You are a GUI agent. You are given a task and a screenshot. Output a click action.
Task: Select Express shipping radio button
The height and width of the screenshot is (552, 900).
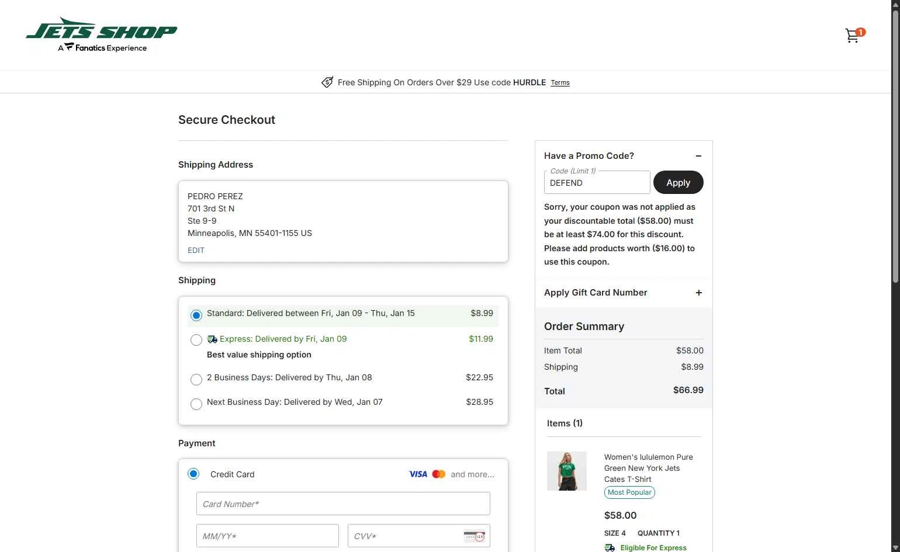(x=196, y=340)
